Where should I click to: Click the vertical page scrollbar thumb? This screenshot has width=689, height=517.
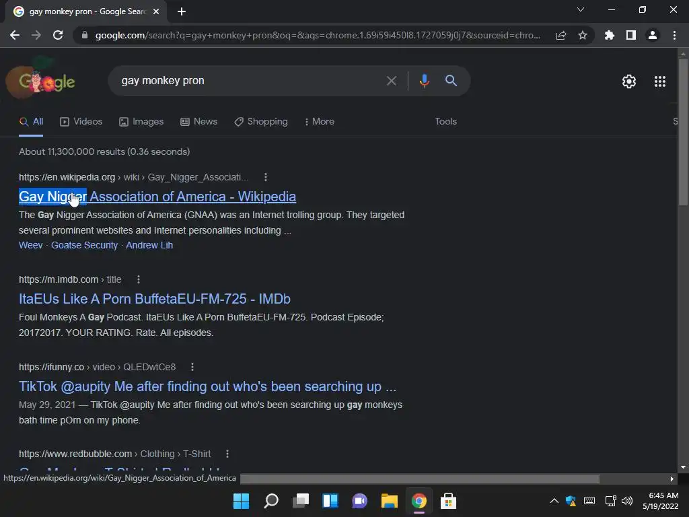click(x=683, y=132)
